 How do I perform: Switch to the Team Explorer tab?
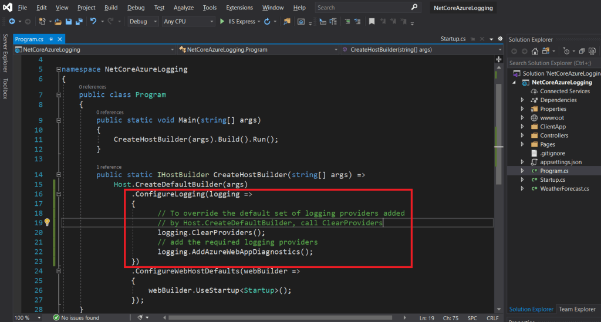(577, 309)
